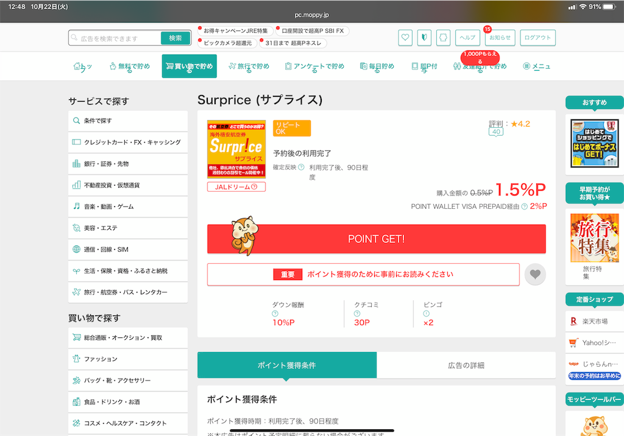Open 生活・保険・資格・ふるさと納税 category
624x436 pixels.
[128, 271]
